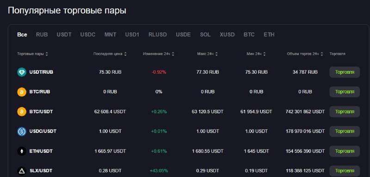Open the SLX/USDT pair name
Image resolution: width=370 pixels, height=177 pixels.
coord(41,171)
